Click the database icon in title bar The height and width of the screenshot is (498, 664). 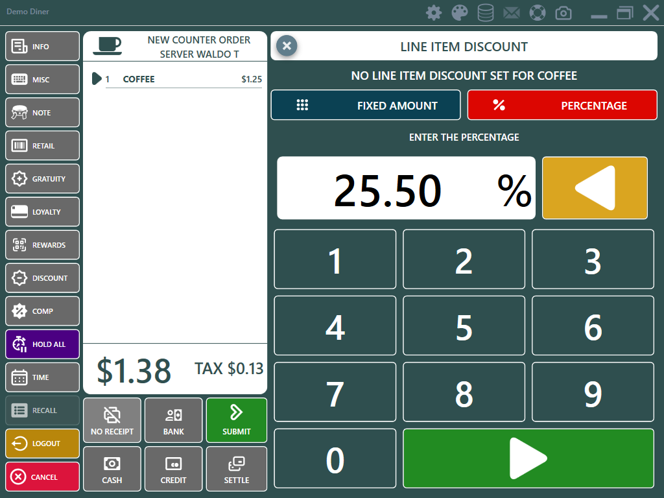(x=485, y=12)
